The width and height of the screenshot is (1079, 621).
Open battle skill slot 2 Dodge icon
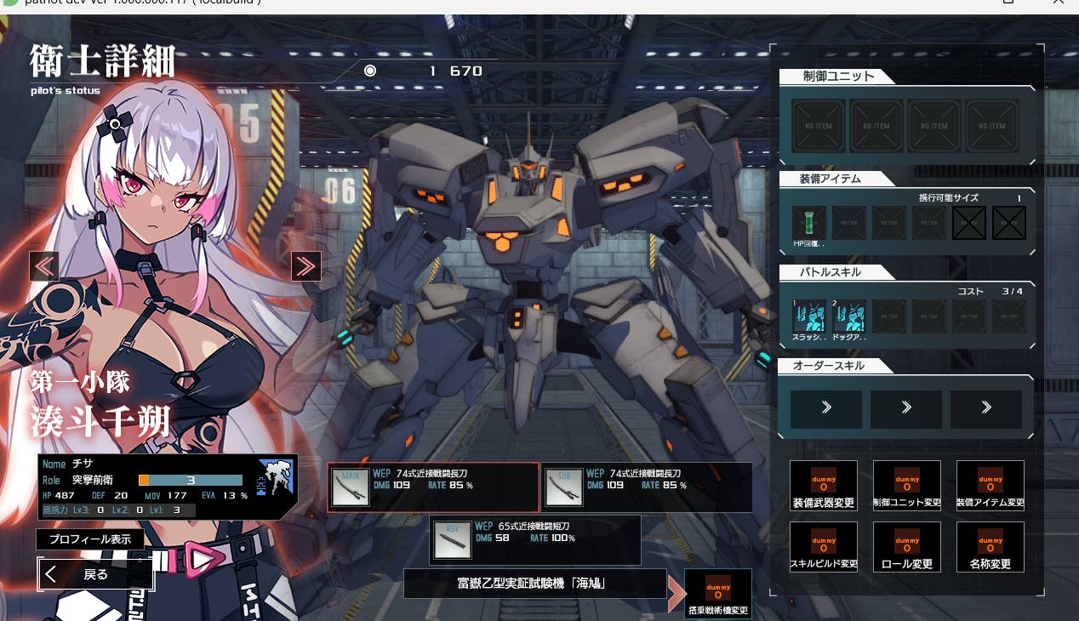pyautogui.click(x=849, y=316)
